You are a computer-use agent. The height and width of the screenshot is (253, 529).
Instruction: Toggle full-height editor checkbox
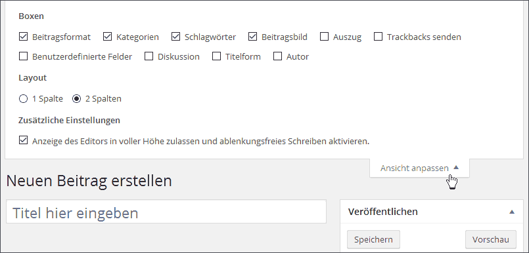coord(23,141)
